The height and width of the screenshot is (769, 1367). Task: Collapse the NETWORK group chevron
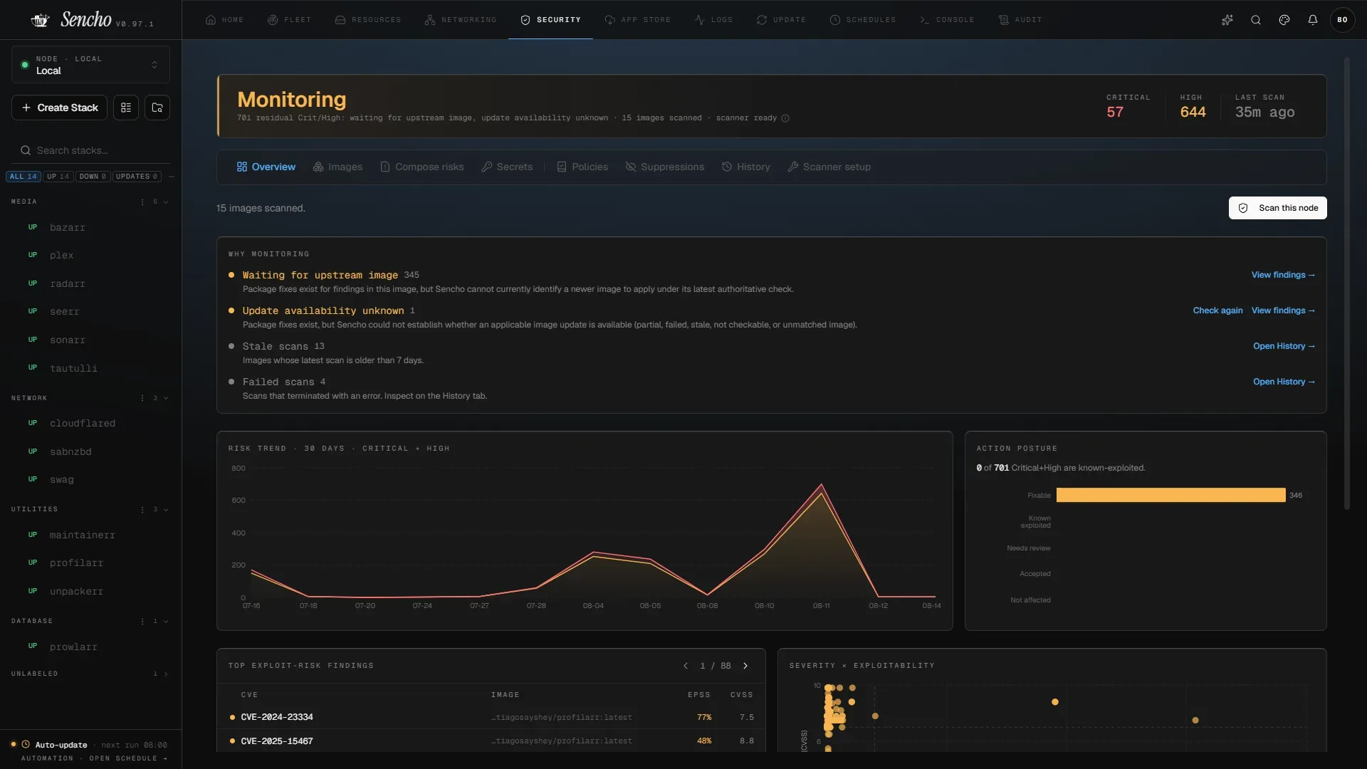[x=166, y=398]
